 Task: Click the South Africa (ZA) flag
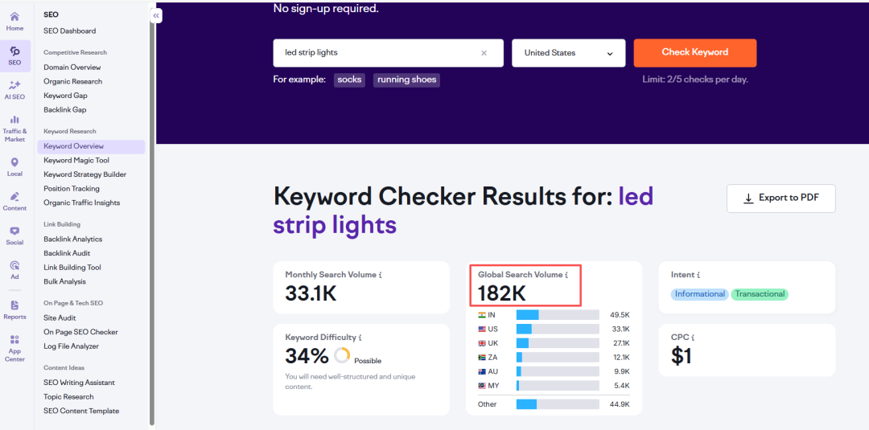pos(482,358)
